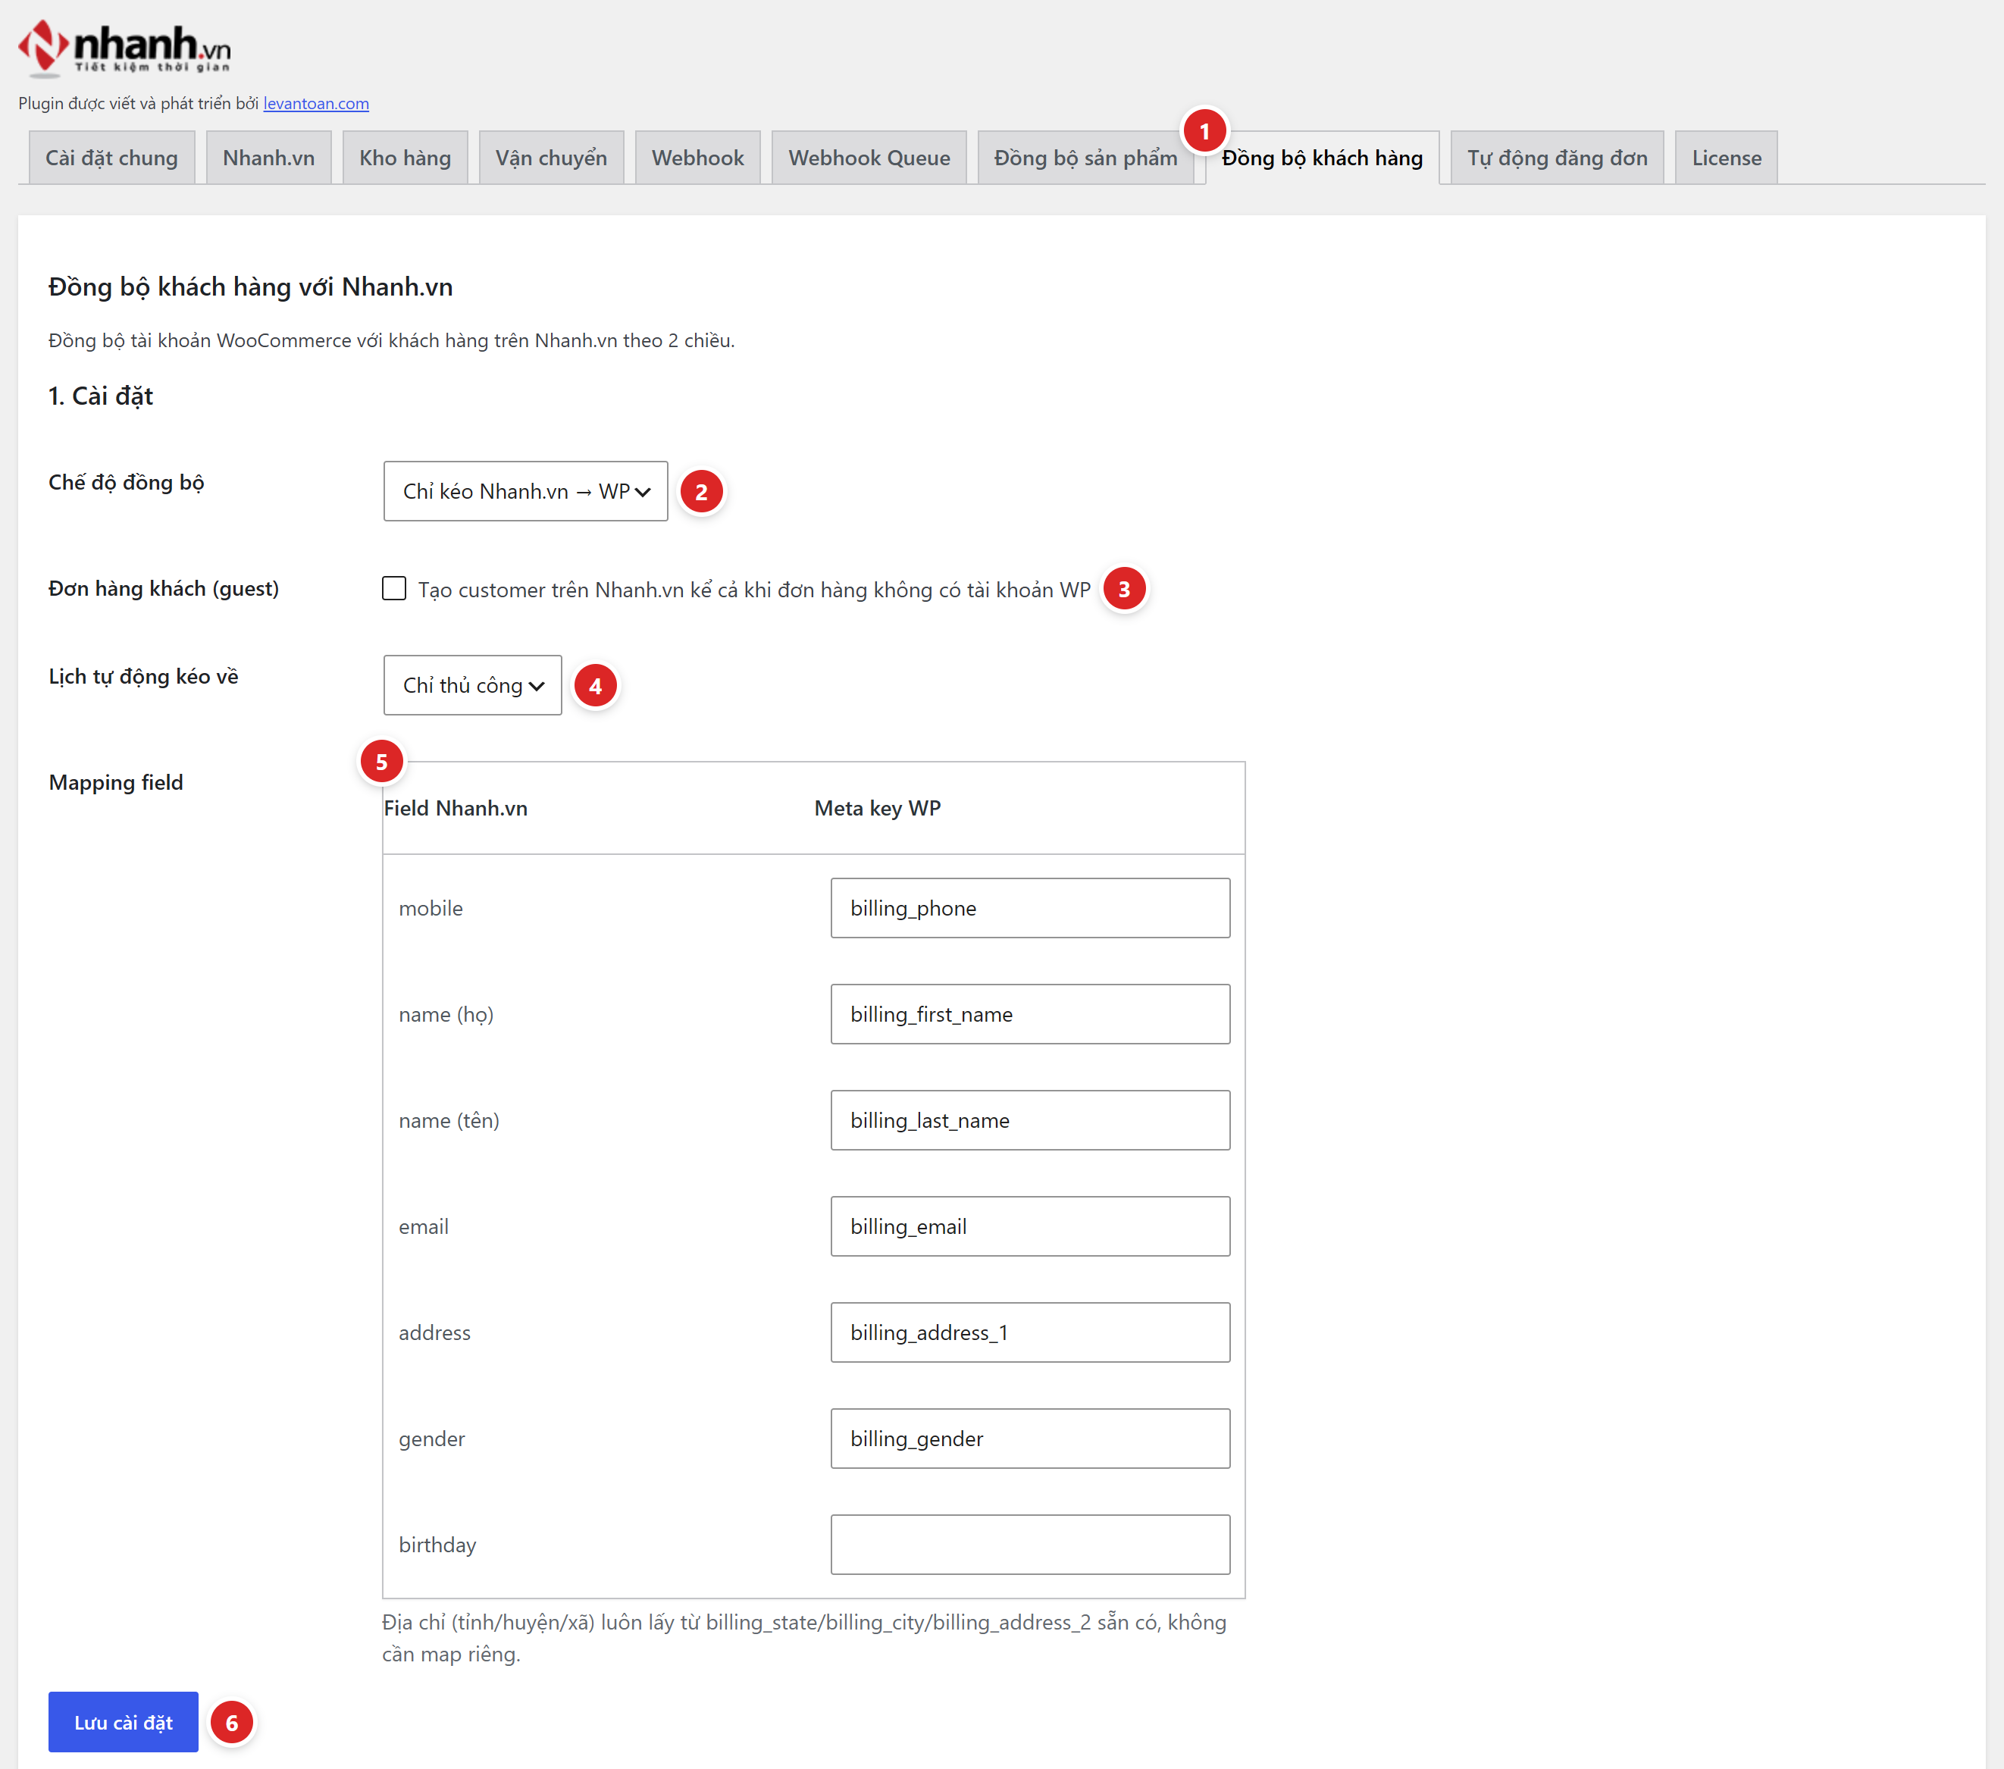The height and width of the screenshot is (1769, 2004).
Task: Click the name (tên) meta key field
Action: tap(1031, 1120)
